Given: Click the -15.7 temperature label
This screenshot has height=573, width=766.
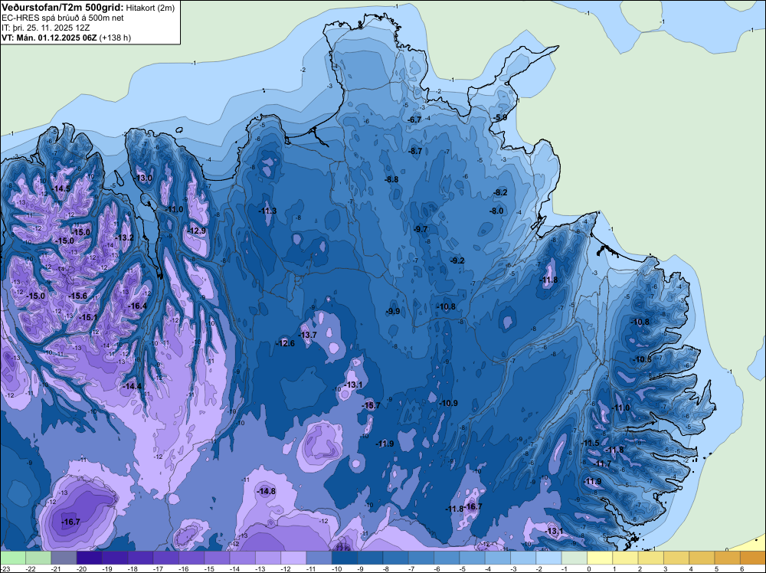Looking at the screenshot, I should (371, 405).
